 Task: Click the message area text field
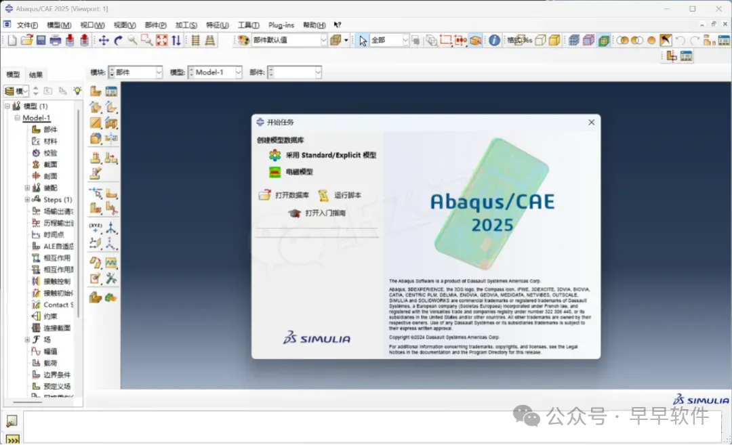372,426
